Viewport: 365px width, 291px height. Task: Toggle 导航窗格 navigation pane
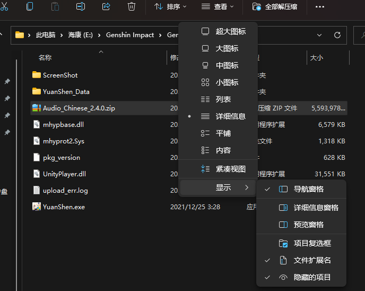[x=301, y=189]
